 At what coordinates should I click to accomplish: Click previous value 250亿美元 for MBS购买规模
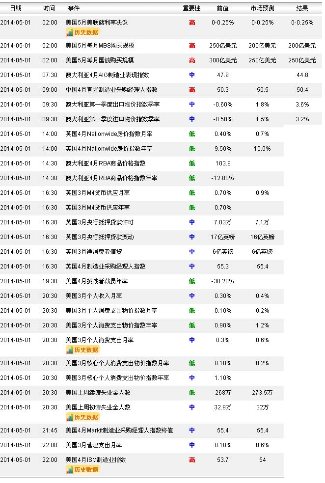coord(223,46)
